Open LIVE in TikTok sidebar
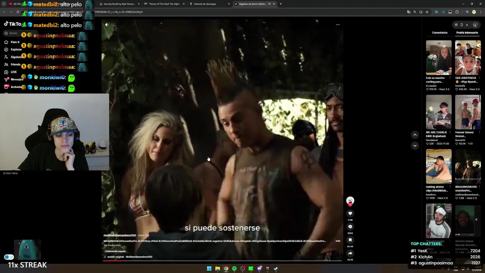 [10, 72]
